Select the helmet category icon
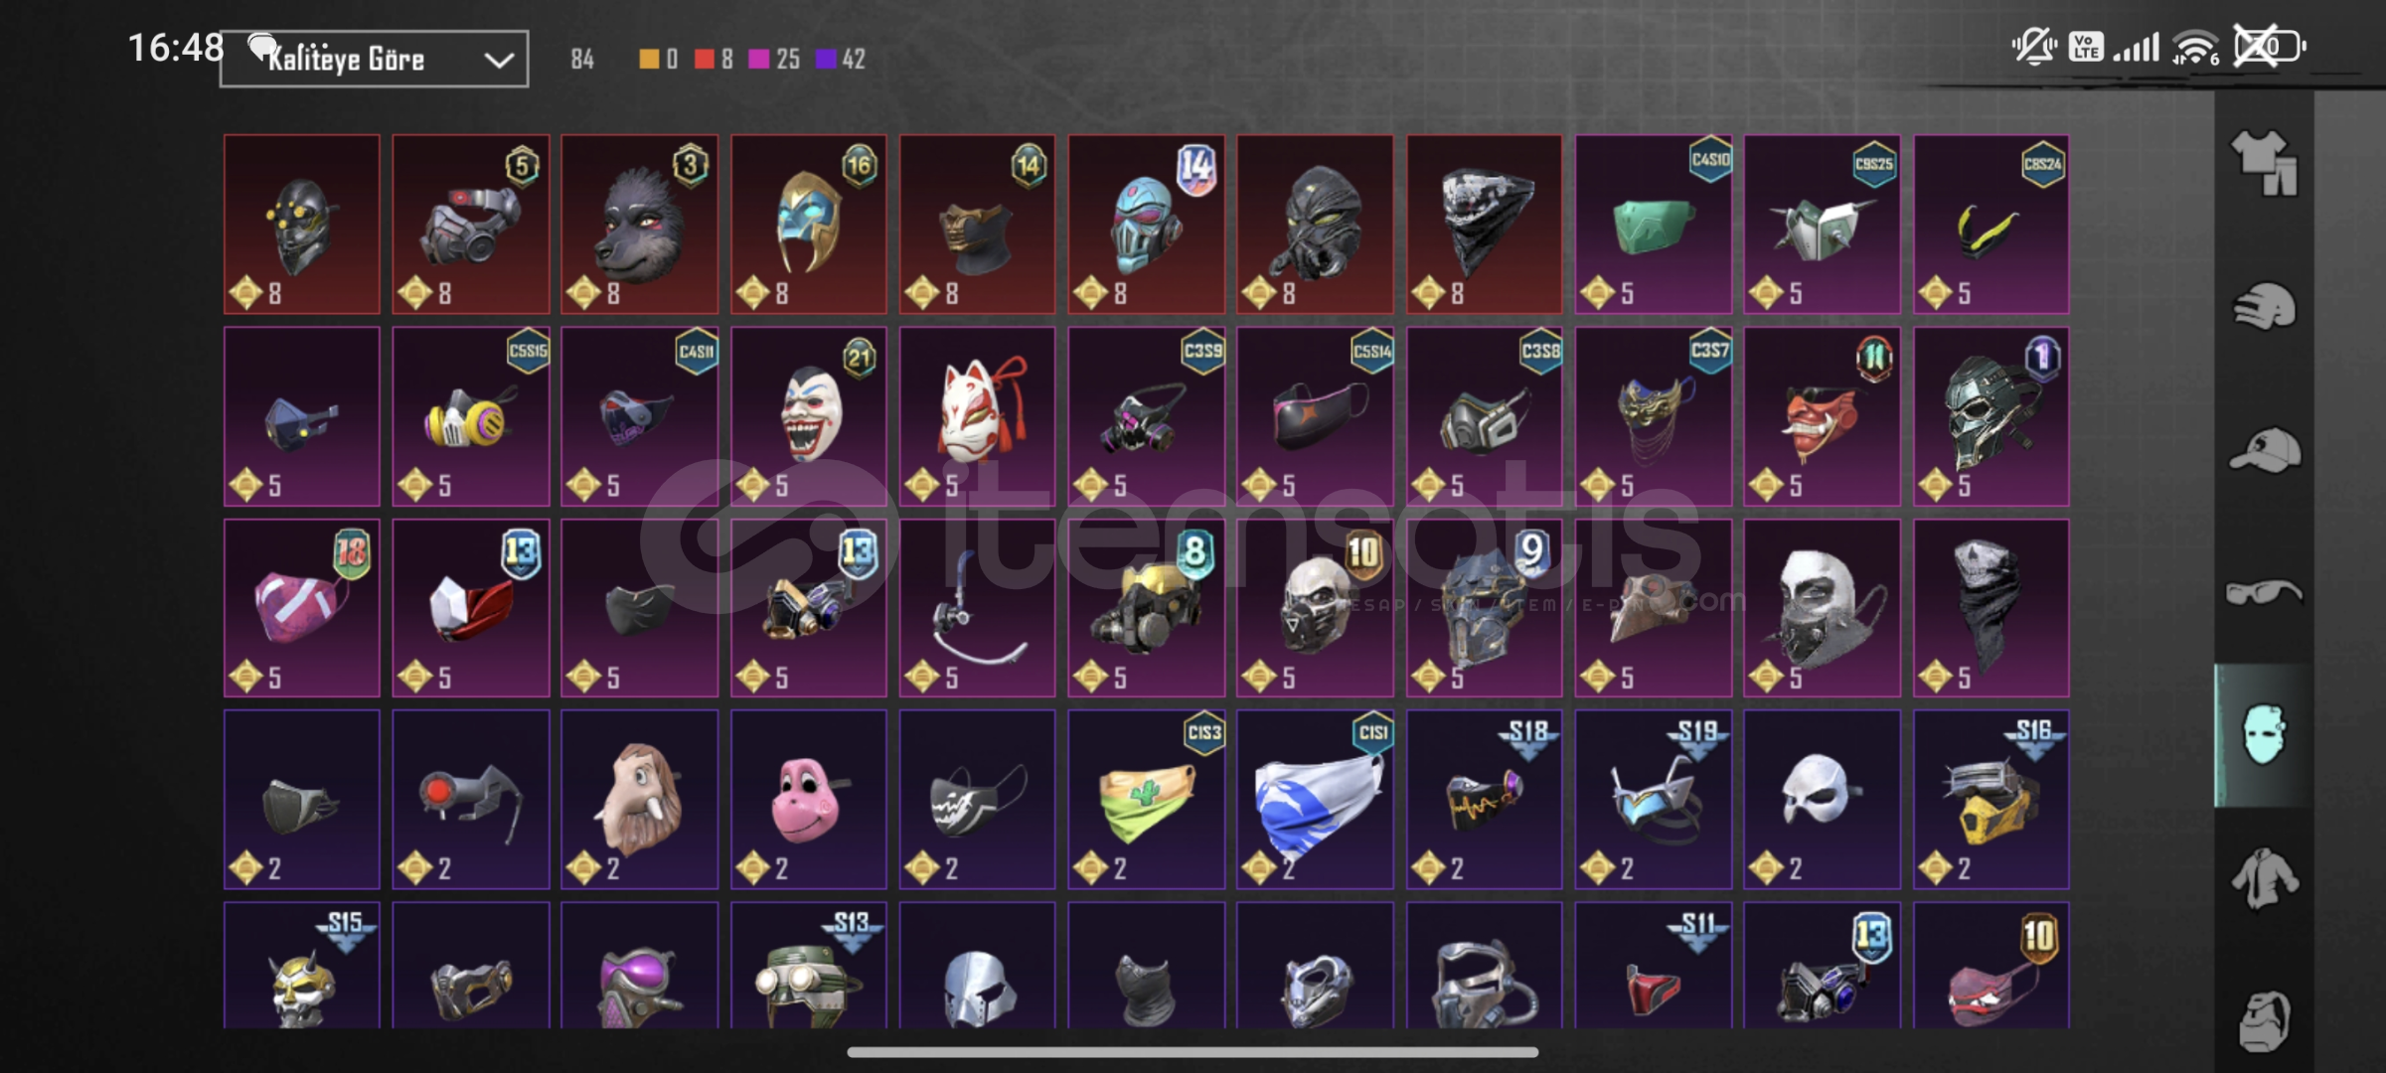Viewport: 2386px width, 1073px height. (x=2264, y=306)
